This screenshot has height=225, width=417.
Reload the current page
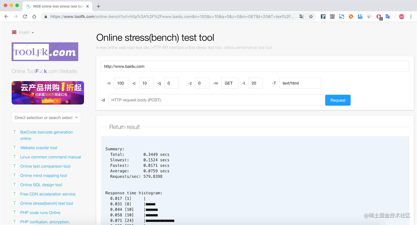point(25,17)
